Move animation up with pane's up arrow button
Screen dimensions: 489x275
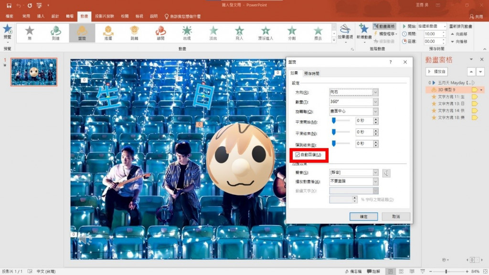pyautogui.click(x=471, y=72)
